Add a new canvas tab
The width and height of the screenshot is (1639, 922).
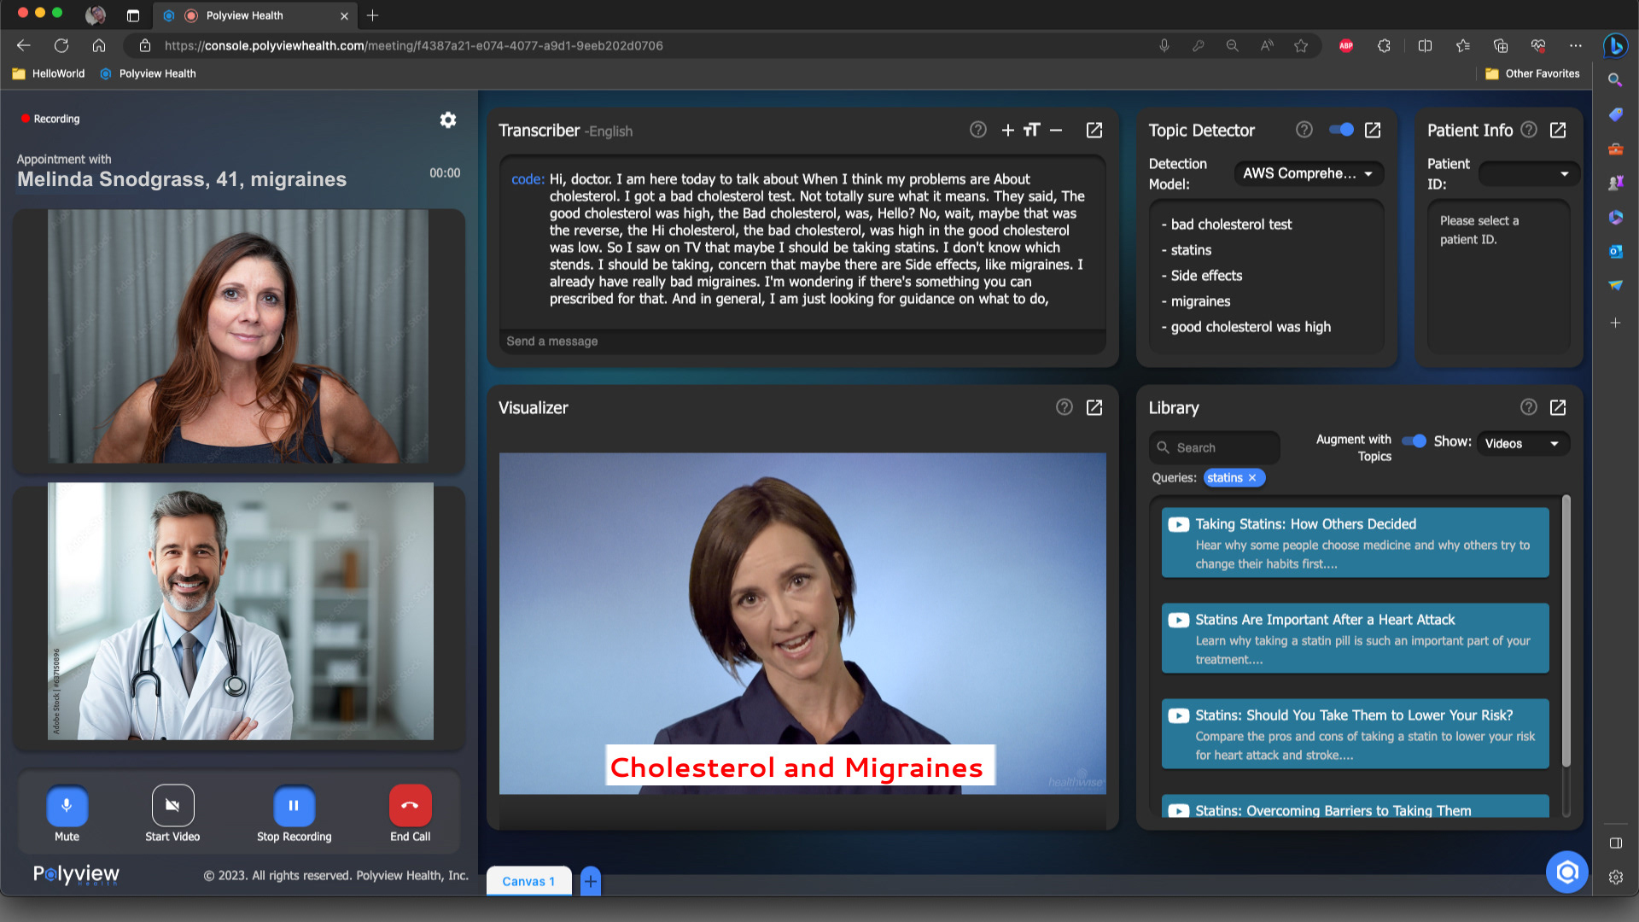coord(591,881)
